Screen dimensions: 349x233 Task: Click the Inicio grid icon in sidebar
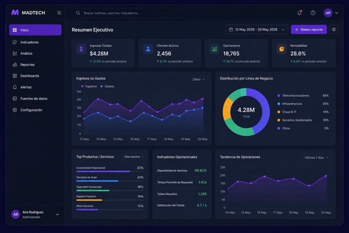click(x=15, y=30)
